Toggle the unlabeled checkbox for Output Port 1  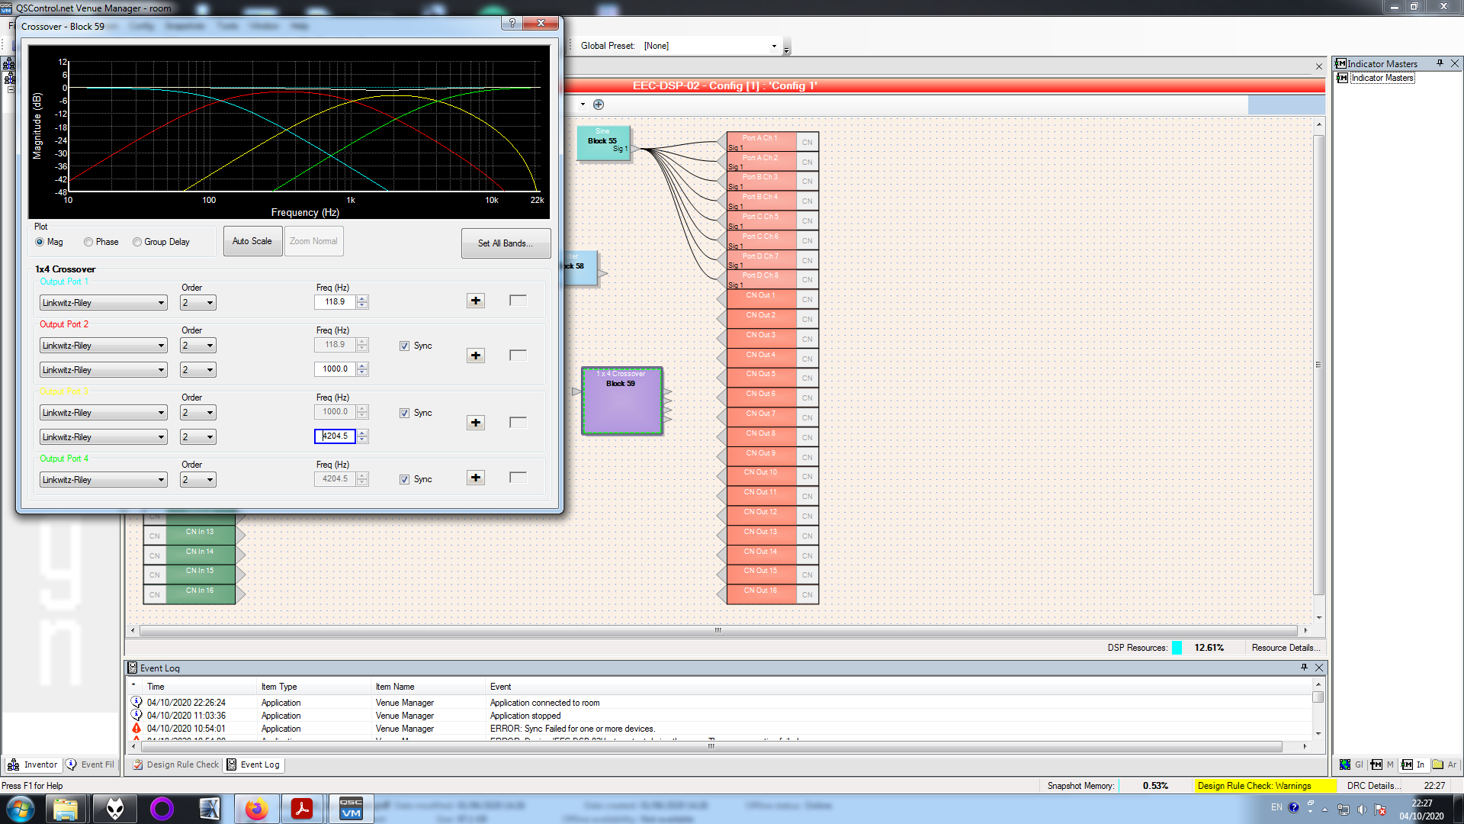coord(518,301)
